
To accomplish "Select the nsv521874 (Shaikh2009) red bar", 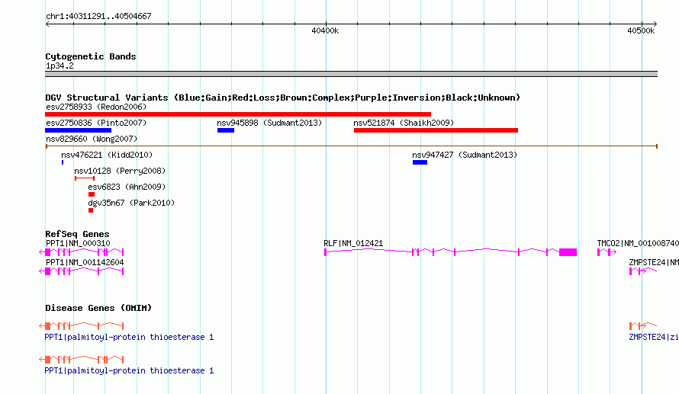I will [x=436, y=130].
